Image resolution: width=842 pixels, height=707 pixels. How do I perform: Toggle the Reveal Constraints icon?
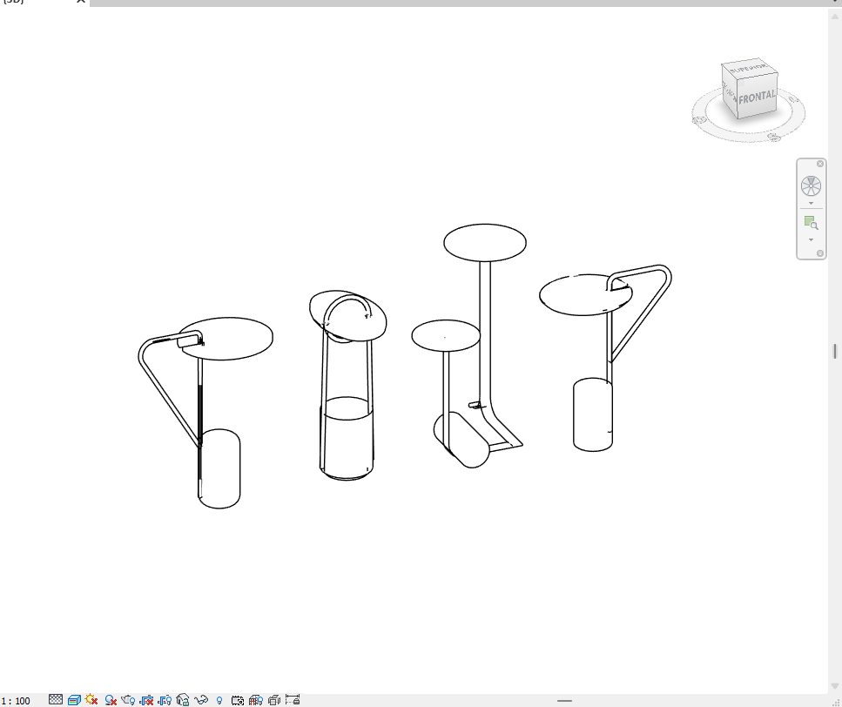pos(293,699)
